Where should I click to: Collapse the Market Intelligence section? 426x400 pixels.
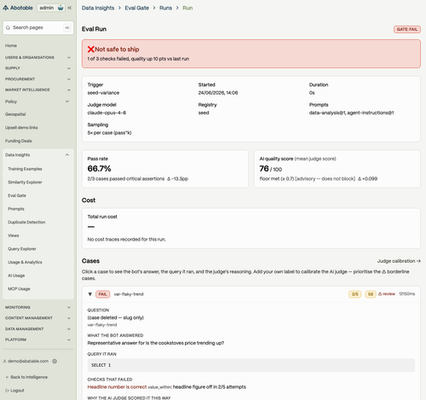[x=69, y=90]
